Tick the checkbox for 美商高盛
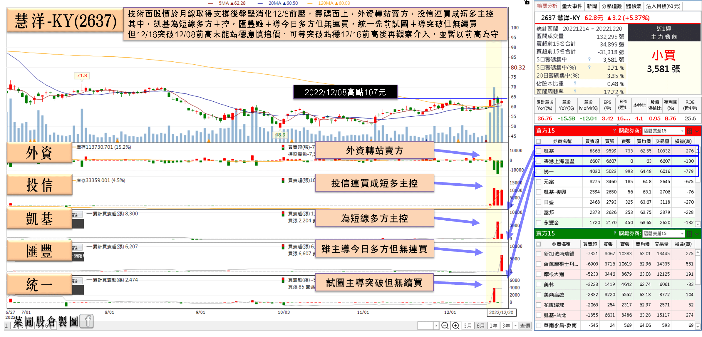This screenshot has height=337, width=702. click(x=538, y=295)
